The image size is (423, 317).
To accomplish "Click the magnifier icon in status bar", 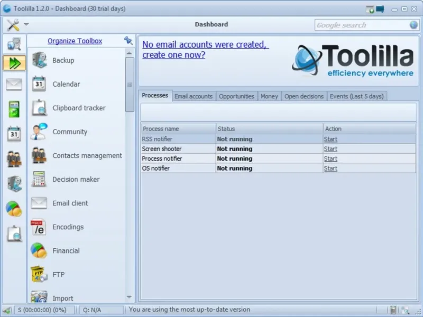I will coord(405,310).
